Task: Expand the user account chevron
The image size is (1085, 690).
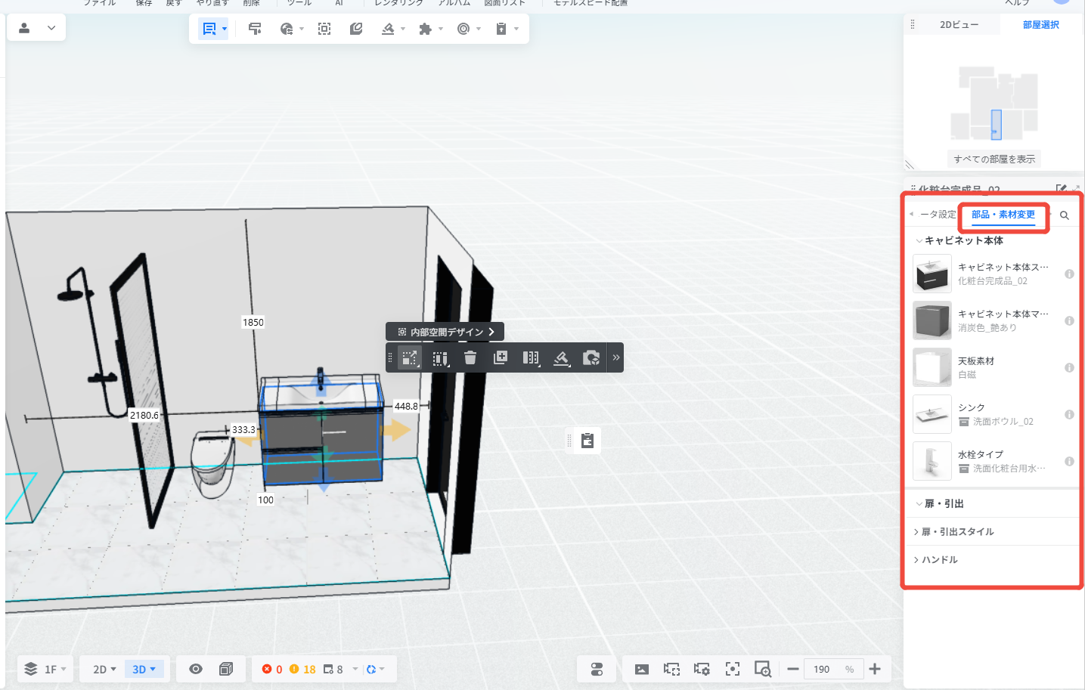Action: click(x=51, y=28)
